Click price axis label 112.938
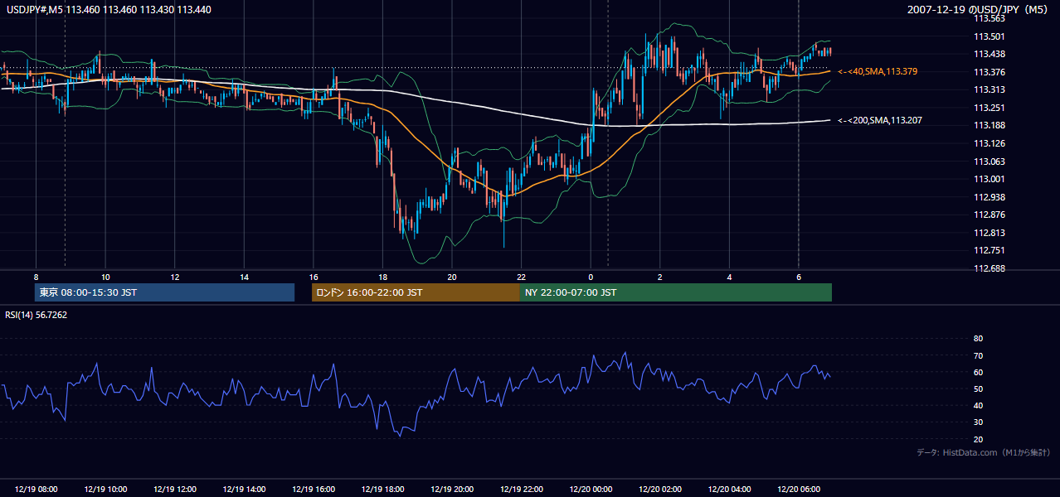This screenshot has height=497, width=1060. [x=989, y=197]
